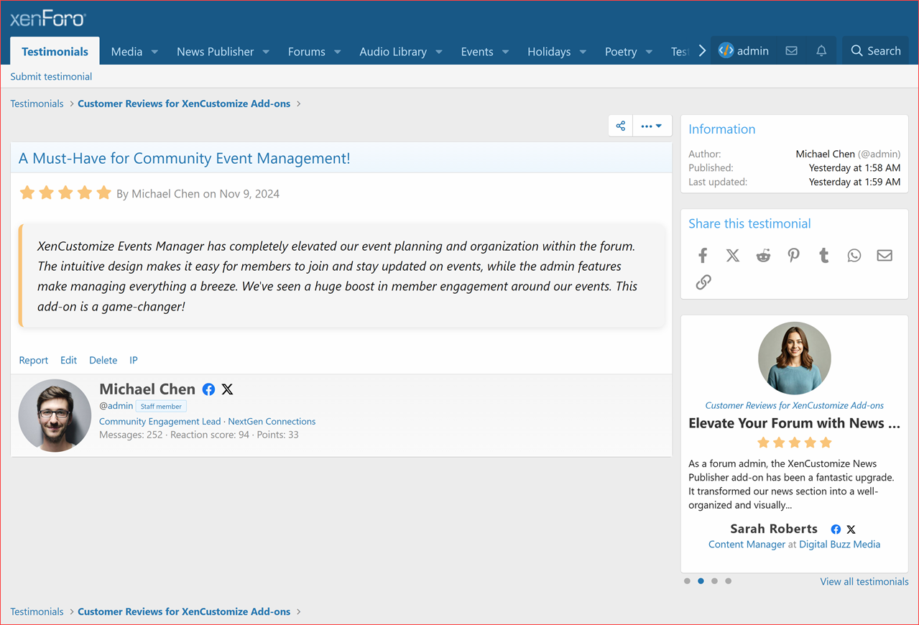Viewport: 919px width, 625px height.
Task: Click the admin avatar icon in navbar
Action: 726,51
